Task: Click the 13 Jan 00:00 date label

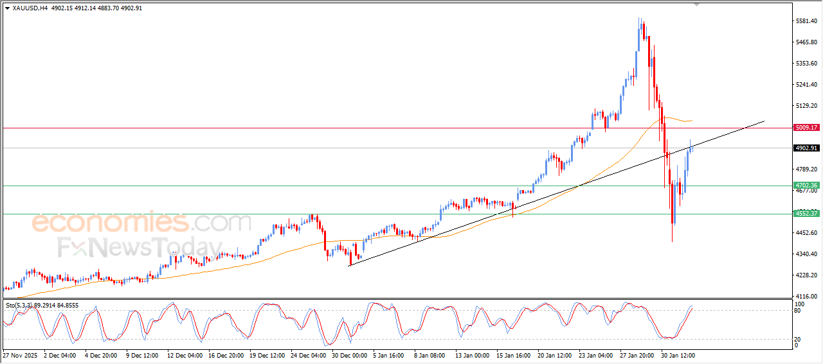Action: 473,355
